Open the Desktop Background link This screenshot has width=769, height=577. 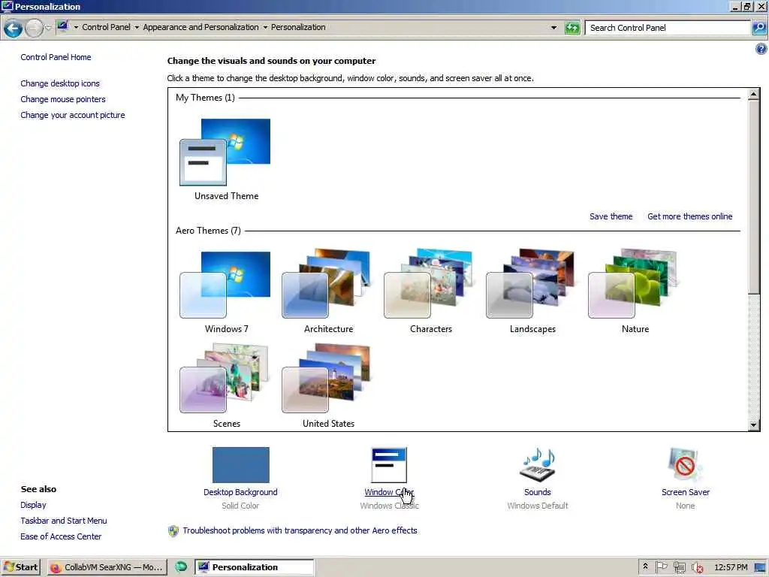(240, 492)
